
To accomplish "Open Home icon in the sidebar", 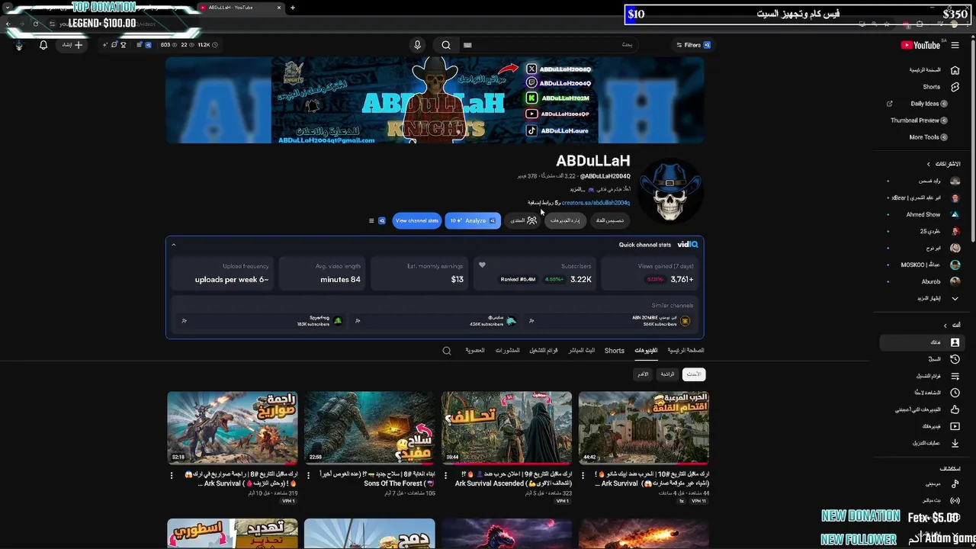I will tap(955, 70).
